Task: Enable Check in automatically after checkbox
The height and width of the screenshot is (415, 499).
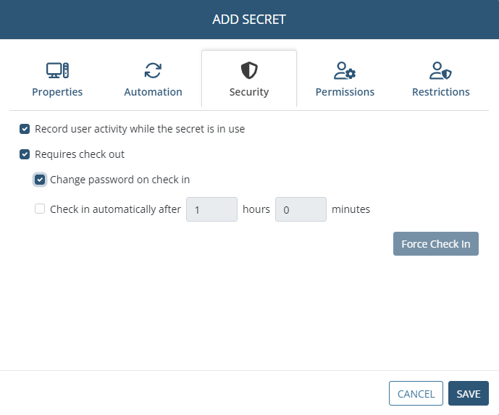Action: coord(40,209)
